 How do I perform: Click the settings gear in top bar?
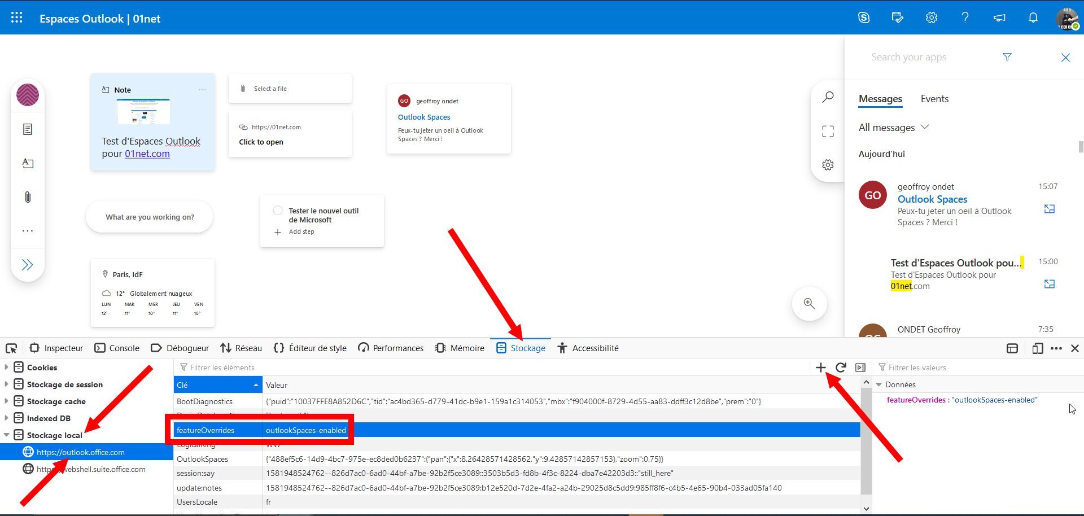[x=932, y=18]
